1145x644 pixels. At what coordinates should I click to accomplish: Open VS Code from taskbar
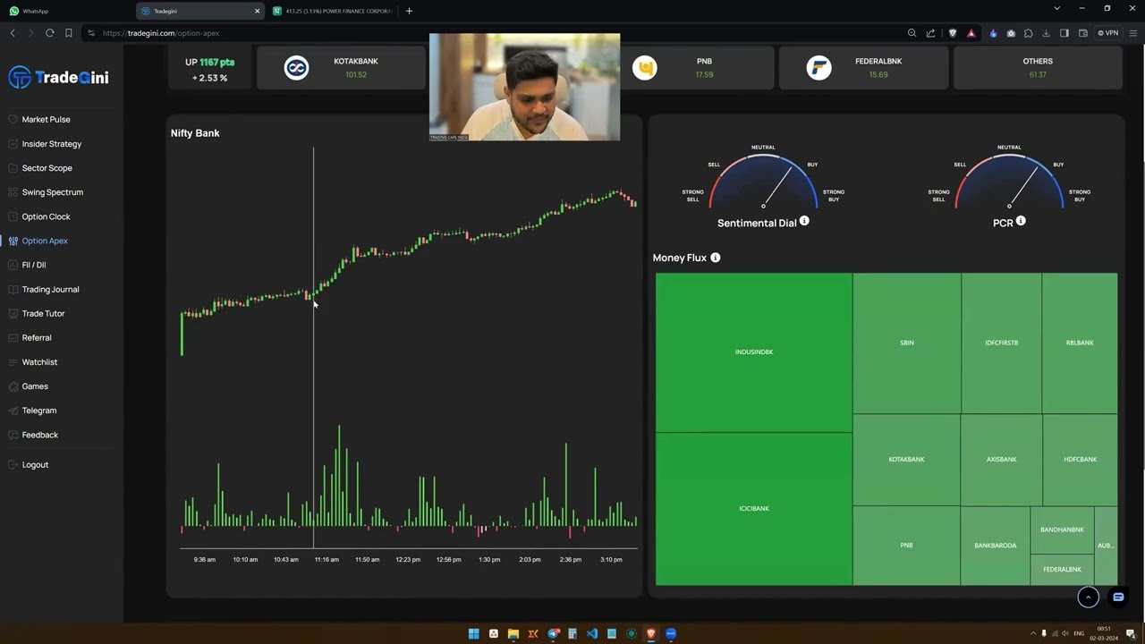pos(592,634)
